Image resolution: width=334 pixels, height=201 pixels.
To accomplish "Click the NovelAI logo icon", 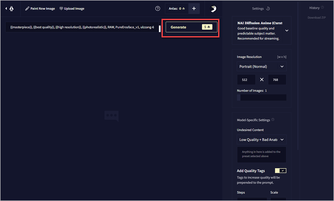I will pyautogui.click(x=11, y=9).
